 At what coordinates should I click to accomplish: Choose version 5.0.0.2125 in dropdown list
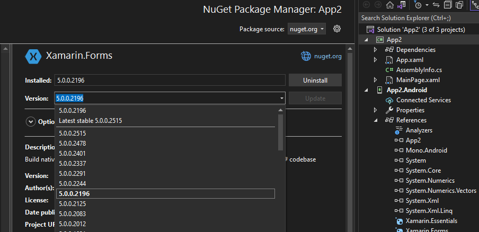(x=72, y=203)
